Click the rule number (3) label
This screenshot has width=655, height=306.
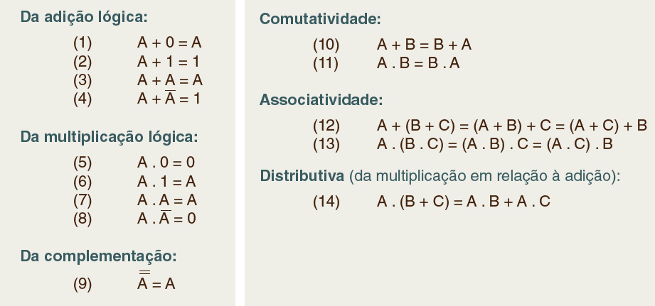point(82,80)
